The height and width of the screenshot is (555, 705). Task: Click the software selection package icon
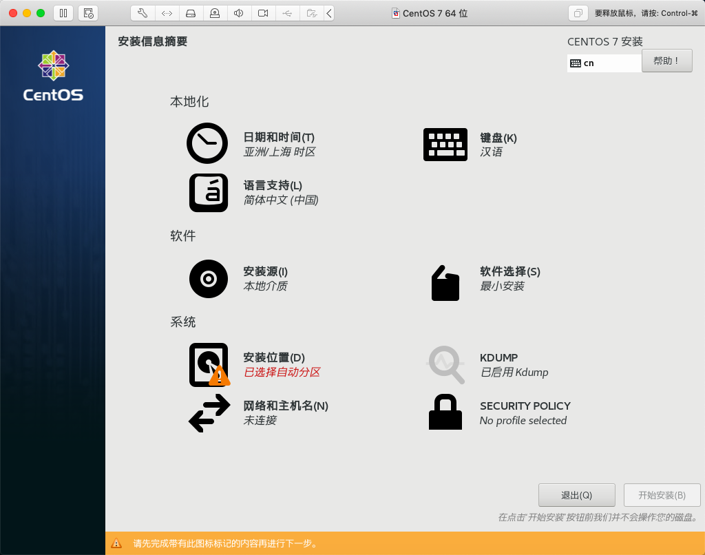coord(445,283)
